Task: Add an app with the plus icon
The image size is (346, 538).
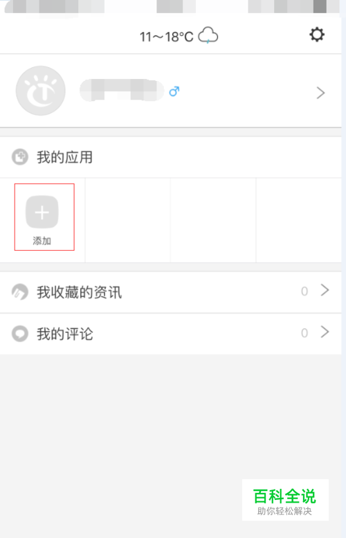Action: (x=42, y=212)
